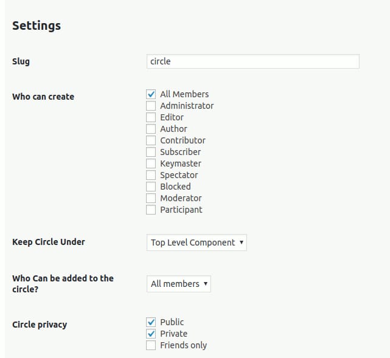The image size is (390, 358).
Task: Toggle the Spectator checkbox
Action: [x=151, y=175]
